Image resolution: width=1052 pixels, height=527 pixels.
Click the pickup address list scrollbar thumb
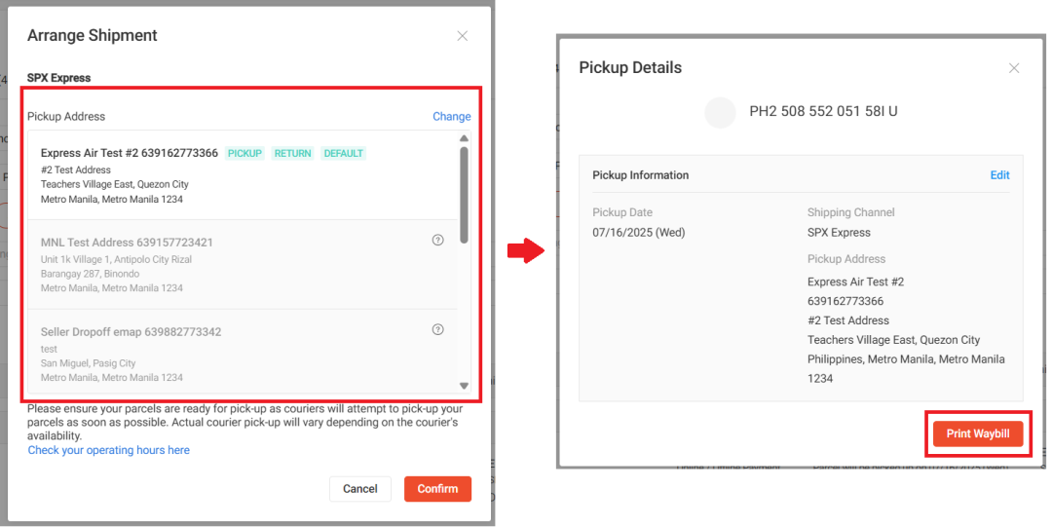pos(464,193)
